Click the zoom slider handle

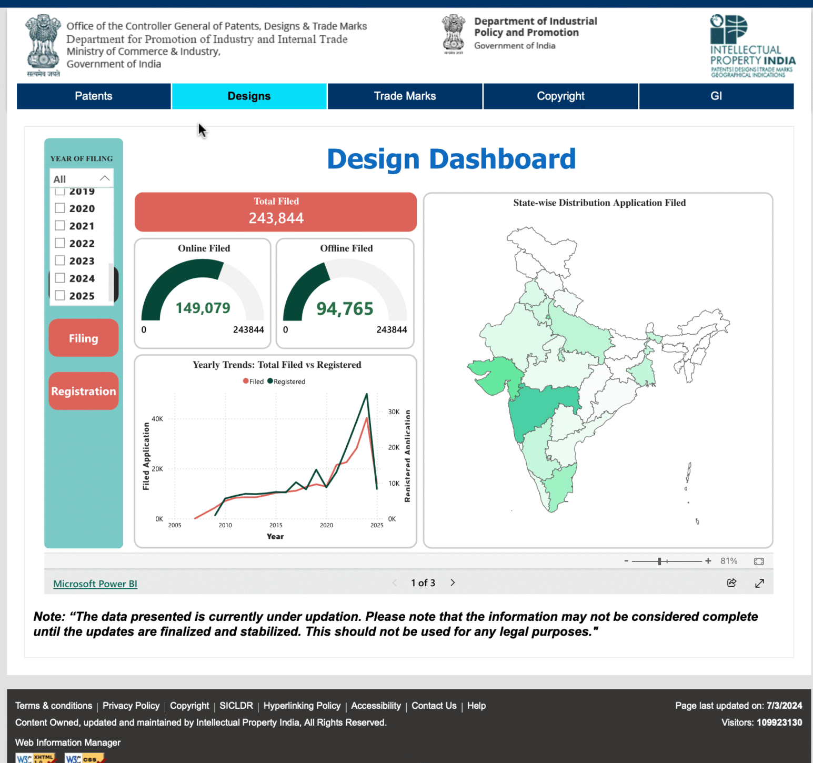click(x=659, y=561)
